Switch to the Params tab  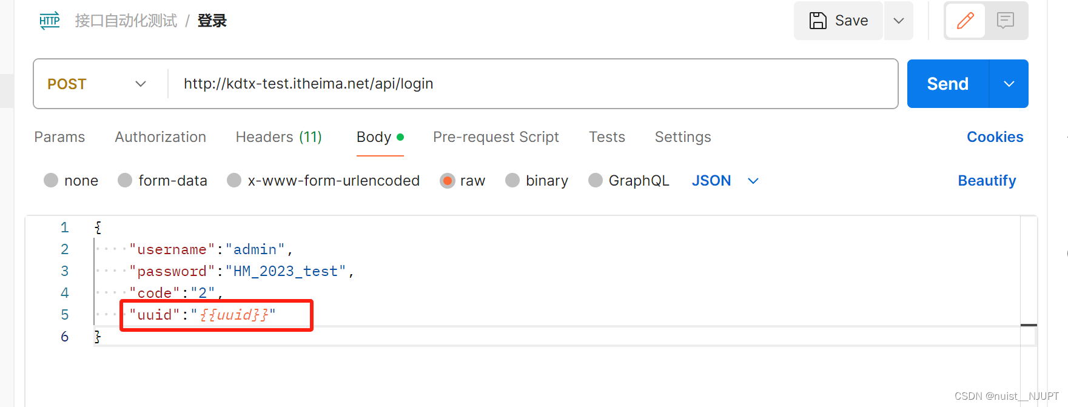tap(59, 137)
